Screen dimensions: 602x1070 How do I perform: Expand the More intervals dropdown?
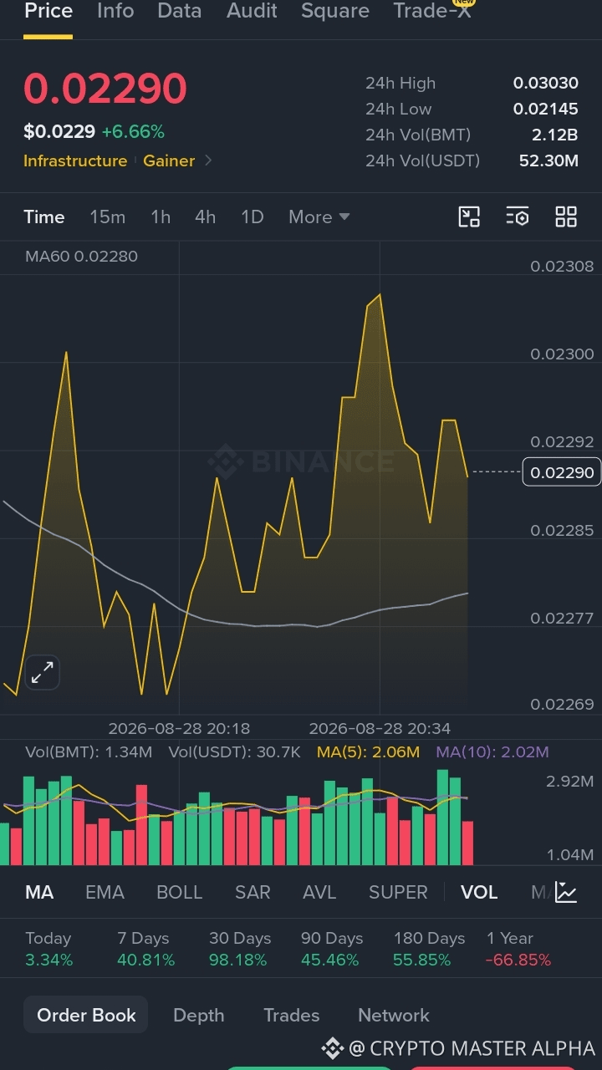click(x=319, y=217)
